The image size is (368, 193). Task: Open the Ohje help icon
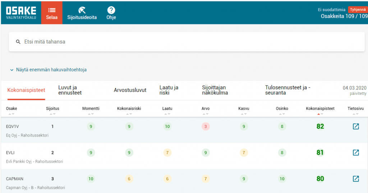pyautogui.click(x=111, y=10)
